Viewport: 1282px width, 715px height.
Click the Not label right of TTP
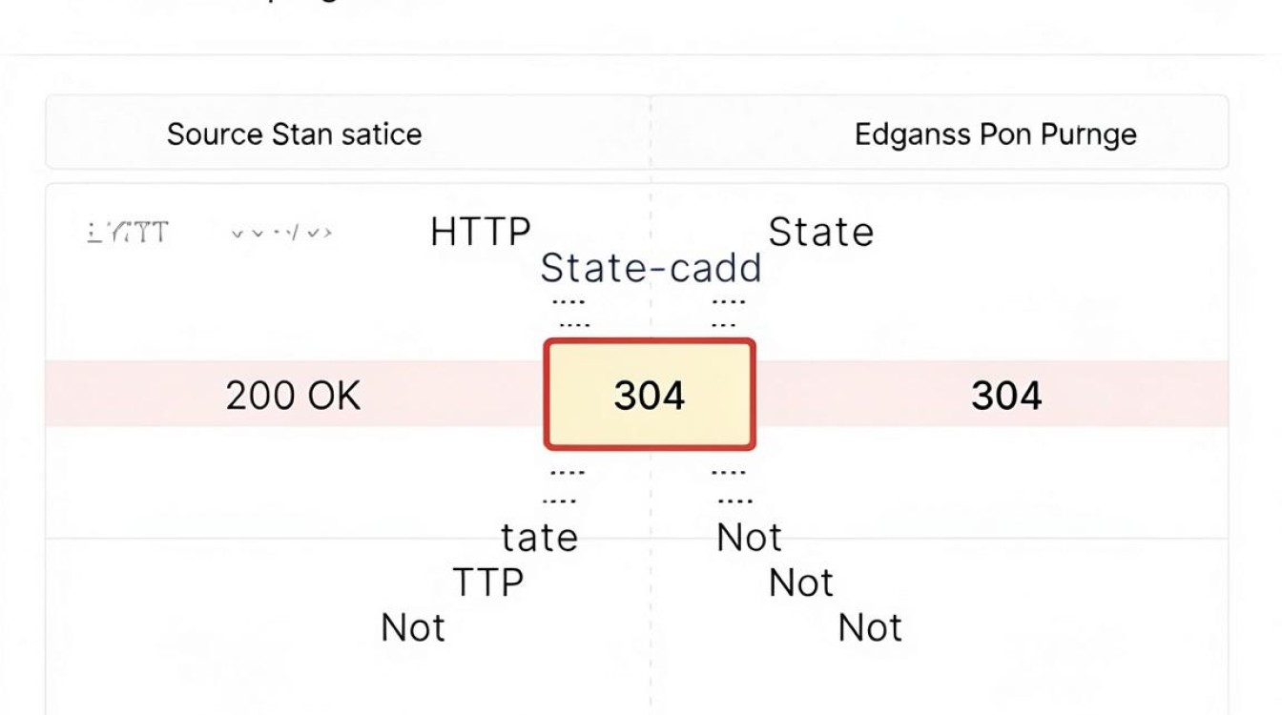[801, 582]
